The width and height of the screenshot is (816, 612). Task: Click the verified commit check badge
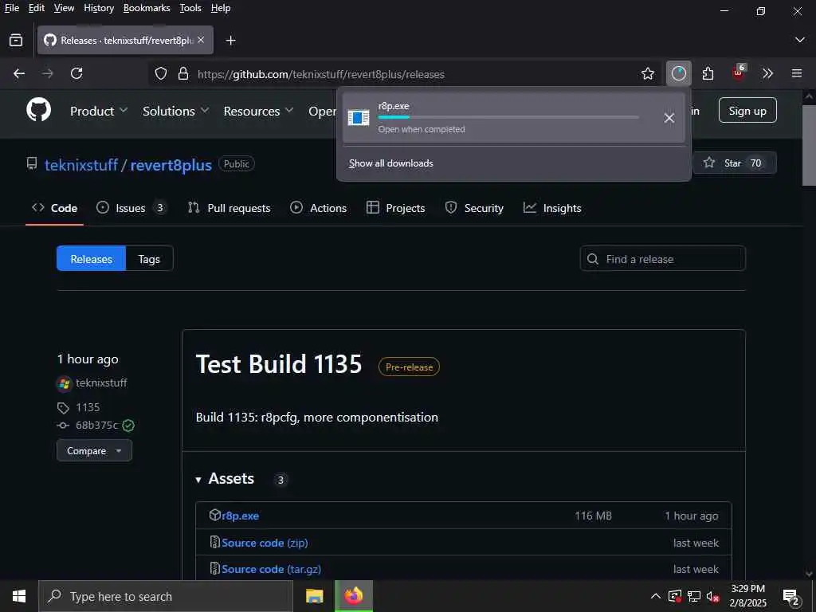[x=128, y=426]
